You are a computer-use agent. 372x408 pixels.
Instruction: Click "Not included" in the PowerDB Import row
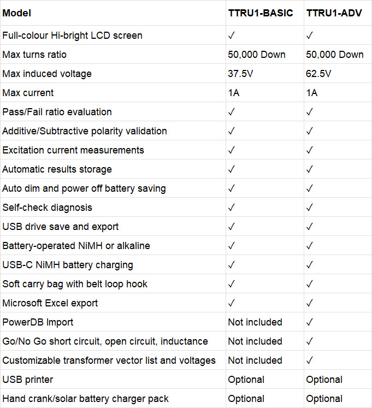coord(255,322)
